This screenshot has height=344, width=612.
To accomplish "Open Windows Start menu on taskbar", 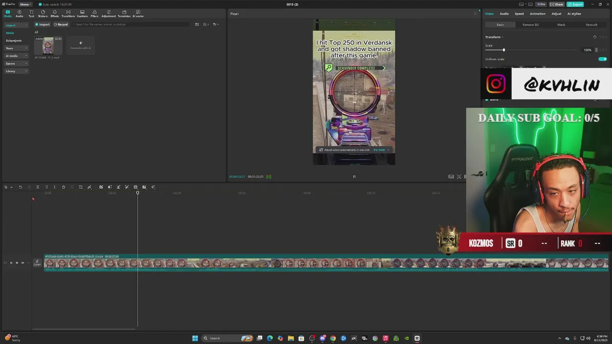I will click(195, 338).
